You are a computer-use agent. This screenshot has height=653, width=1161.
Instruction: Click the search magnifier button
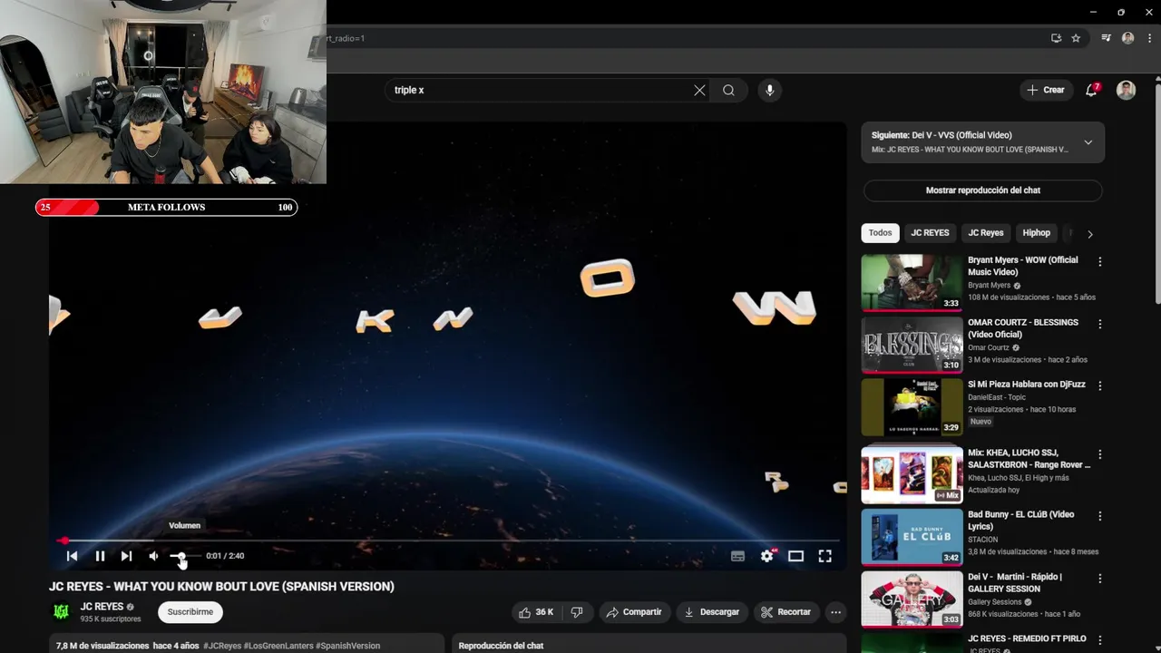coord(728,90)
